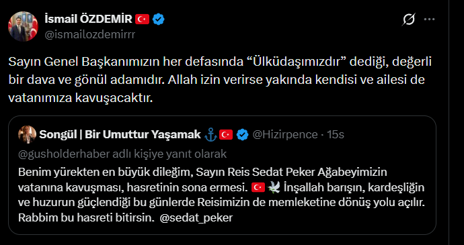Open İsmail ÖZDEMİR's profile picture
This screenshot has height=245, width=464.
[x=23, y=26]
